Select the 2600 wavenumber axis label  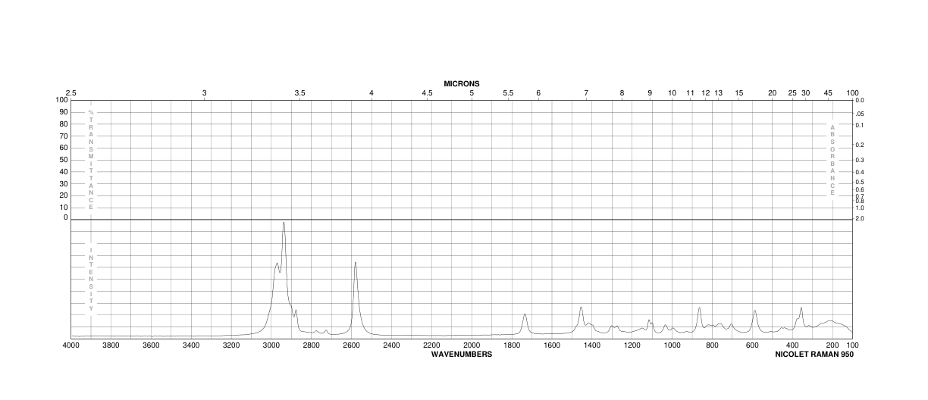[x=351, y=345]
